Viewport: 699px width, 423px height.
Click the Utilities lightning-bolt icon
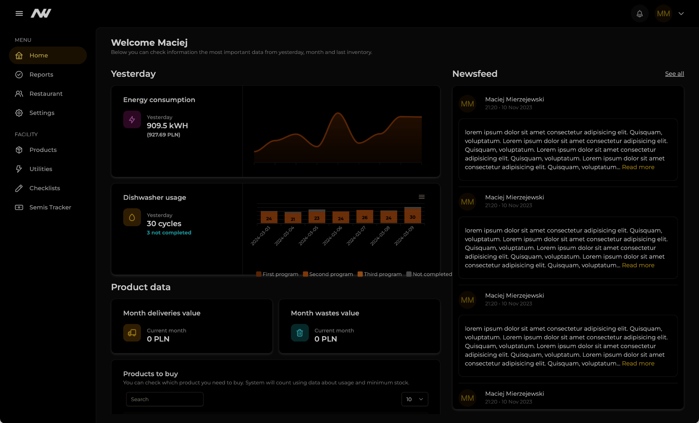(19, 169)
